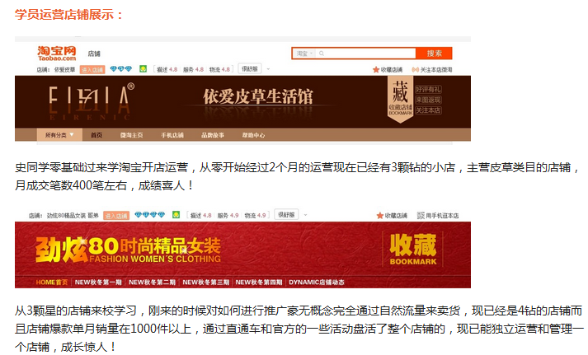The width and height of the screenshot is (588, 355).
Task: Open the 很好服 dropdown in first shop
Action: tap(250, 69)
